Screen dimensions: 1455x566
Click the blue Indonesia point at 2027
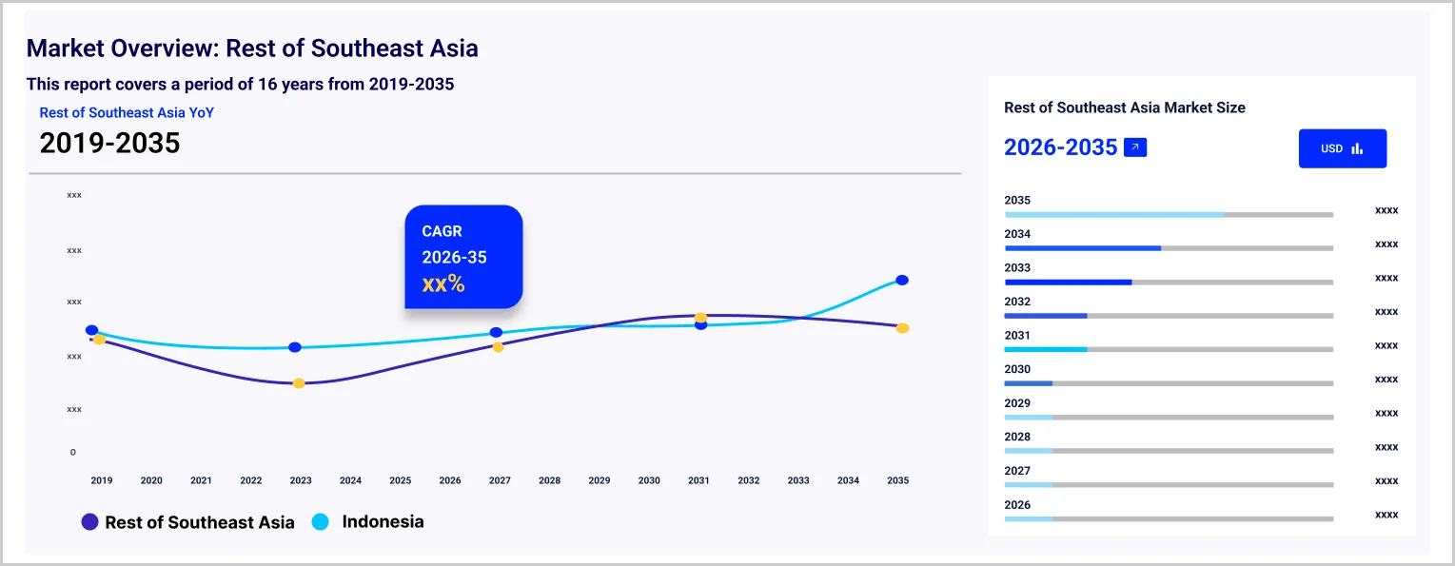point(496,332)
